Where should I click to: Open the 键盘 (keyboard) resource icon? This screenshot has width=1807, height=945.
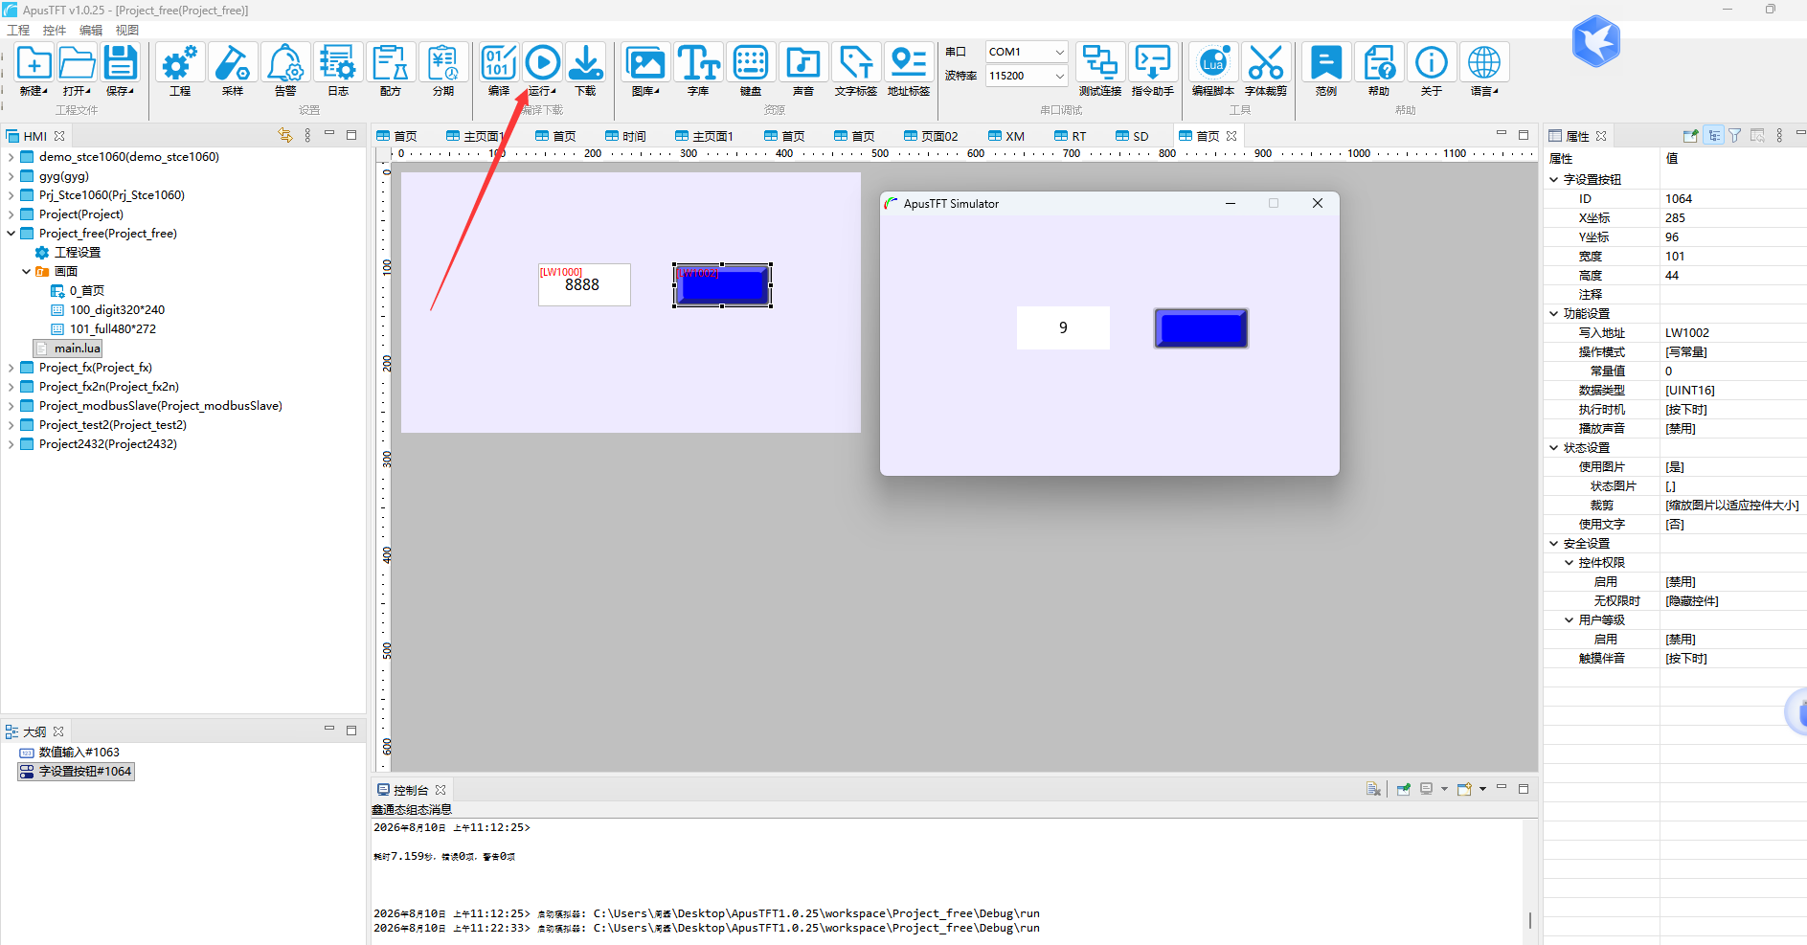pos(751,63)
